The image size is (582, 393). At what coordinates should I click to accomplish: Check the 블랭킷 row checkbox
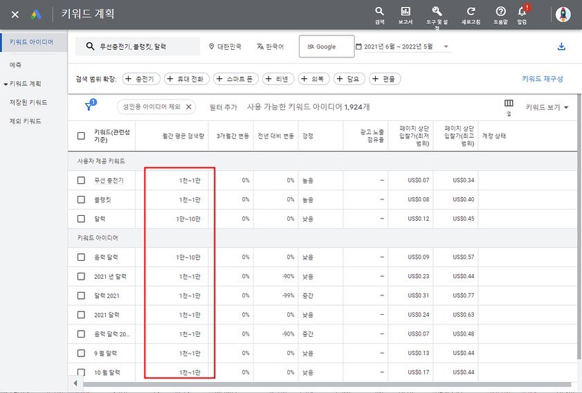coord(81,200)
